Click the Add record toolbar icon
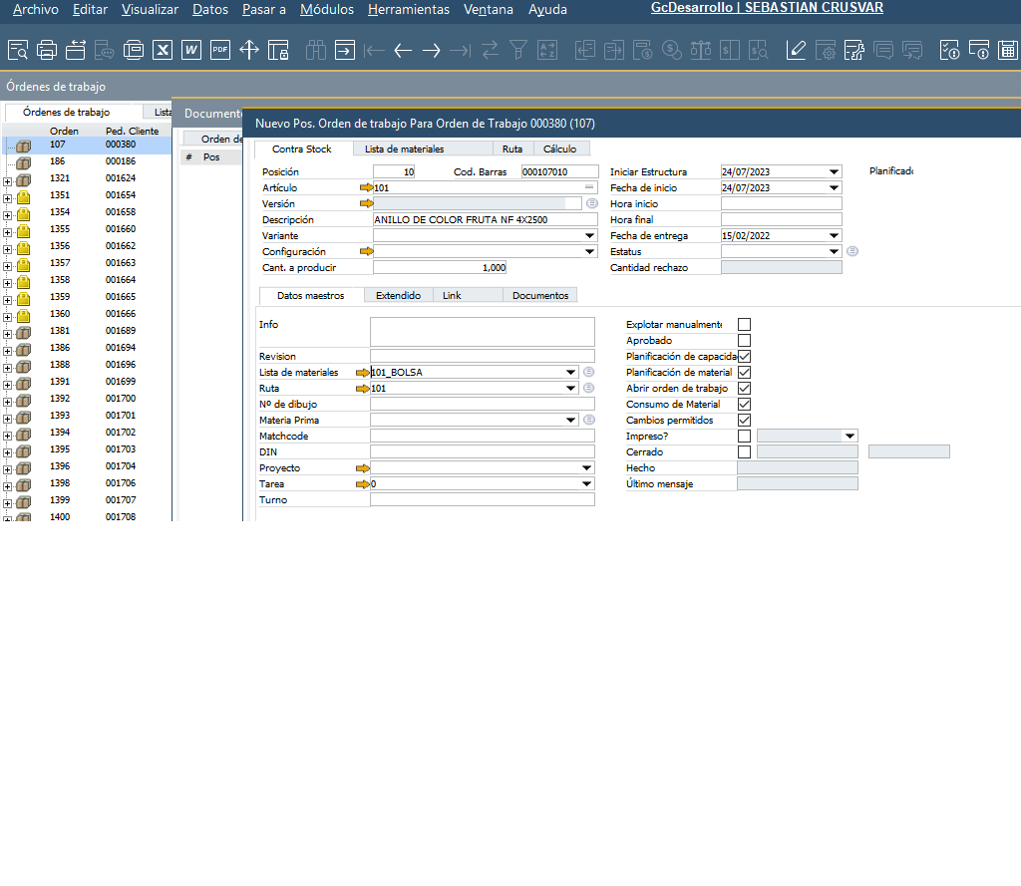This screenshot has height=886, width=1021. tap(344, 50)
